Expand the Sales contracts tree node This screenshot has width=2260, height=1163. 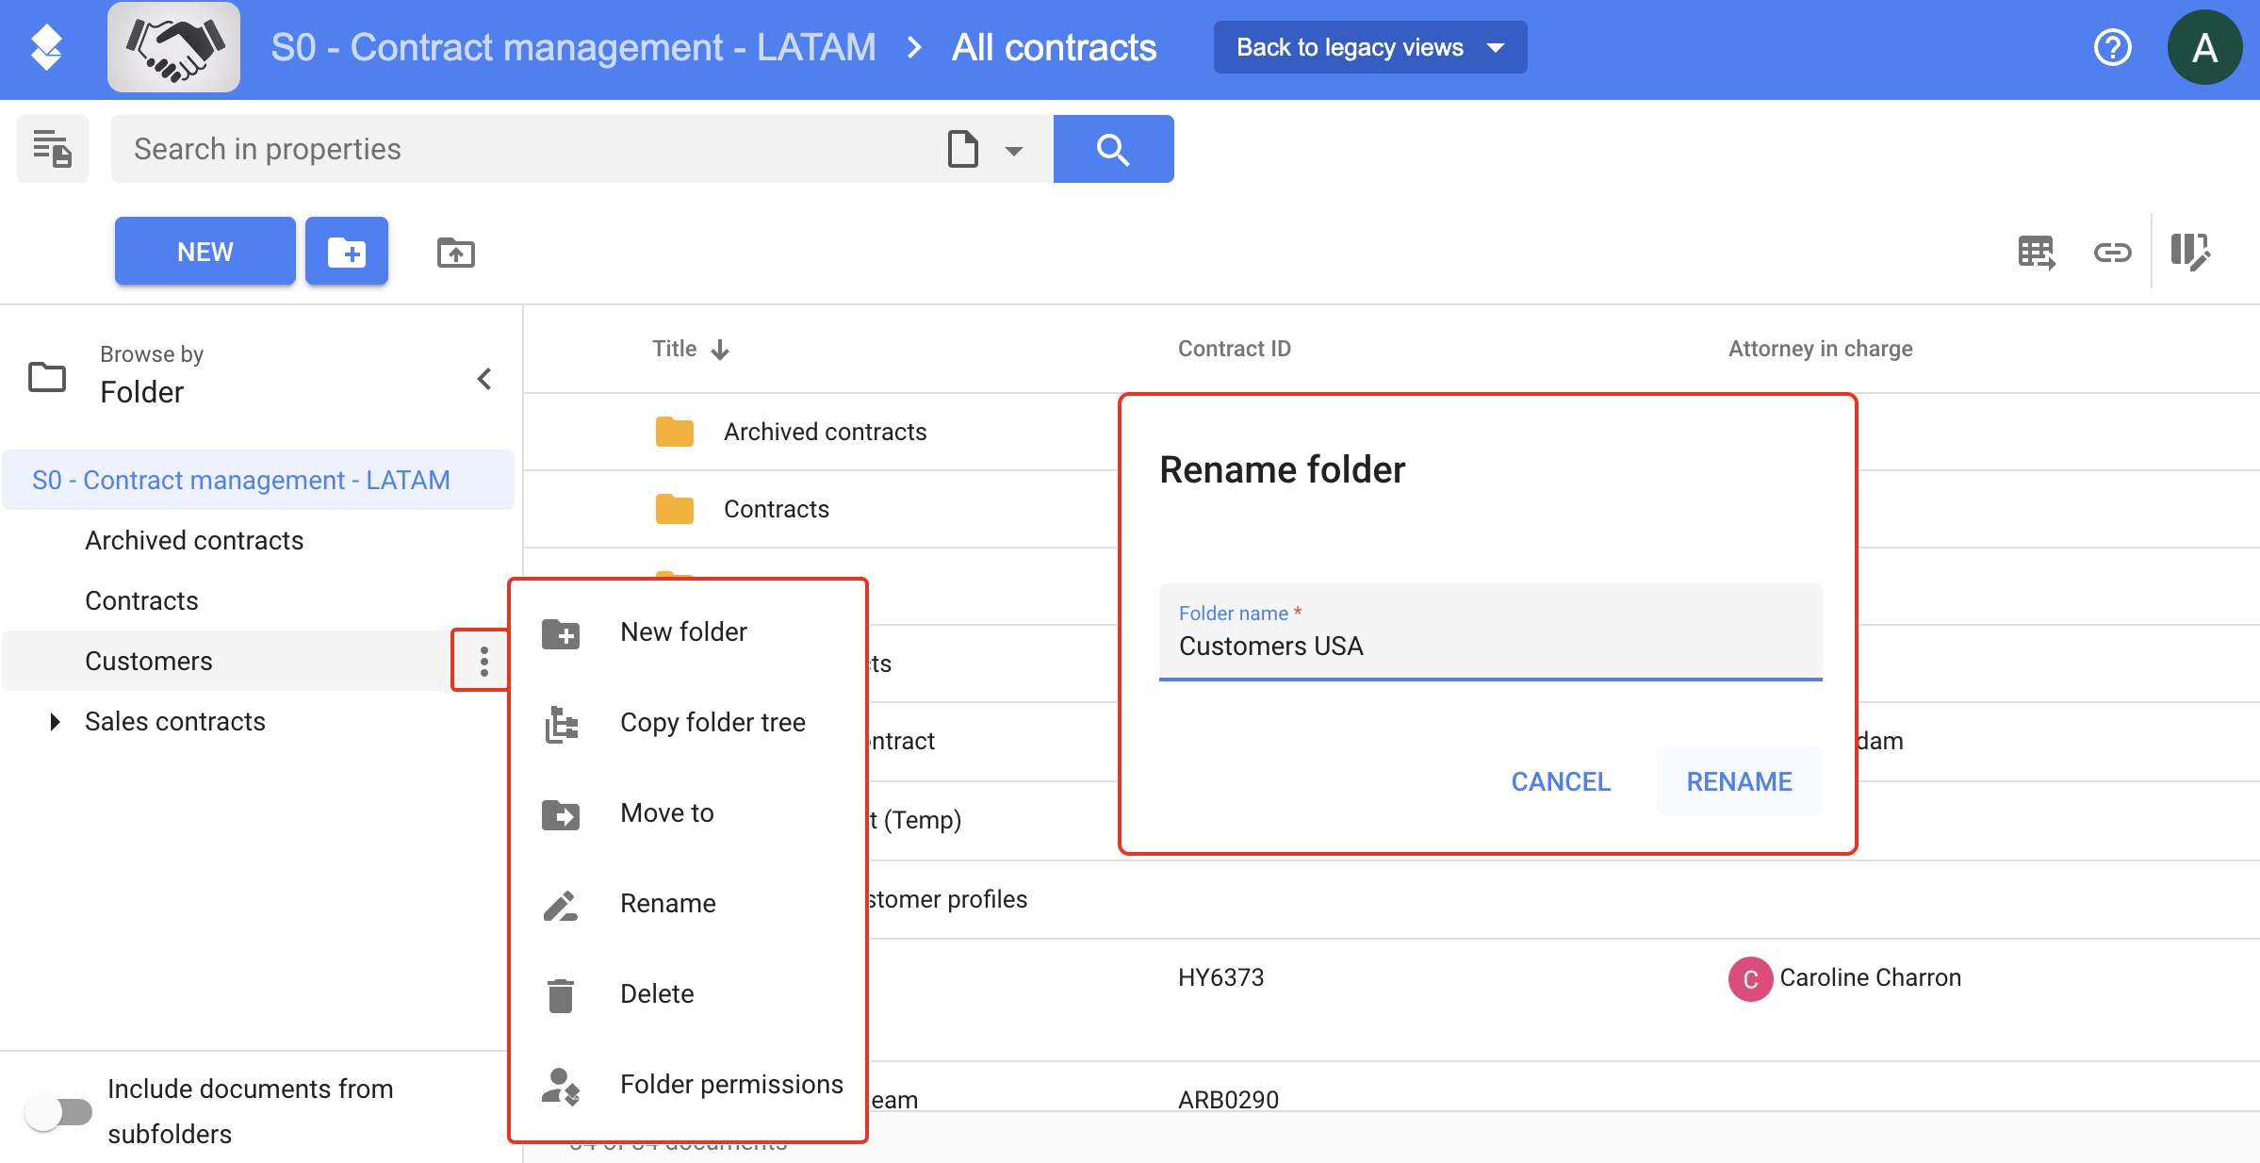(x=55, y=722)
